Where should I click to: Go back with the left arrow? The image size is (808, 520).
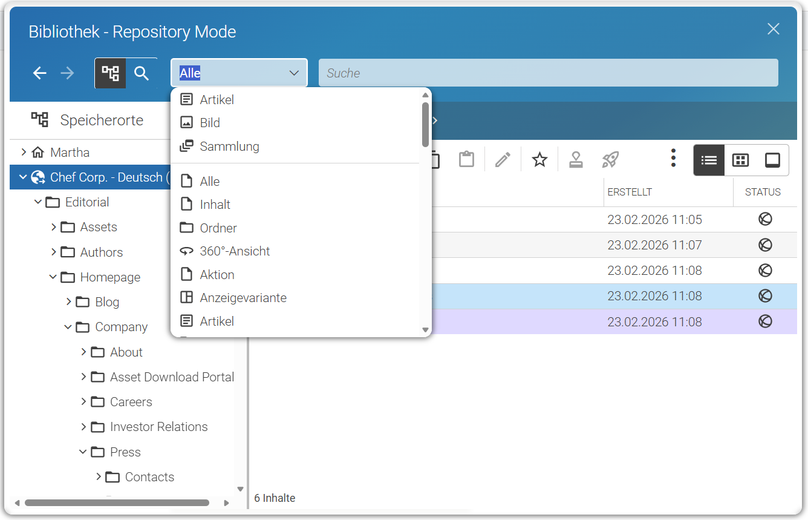[x=40, y=73]
